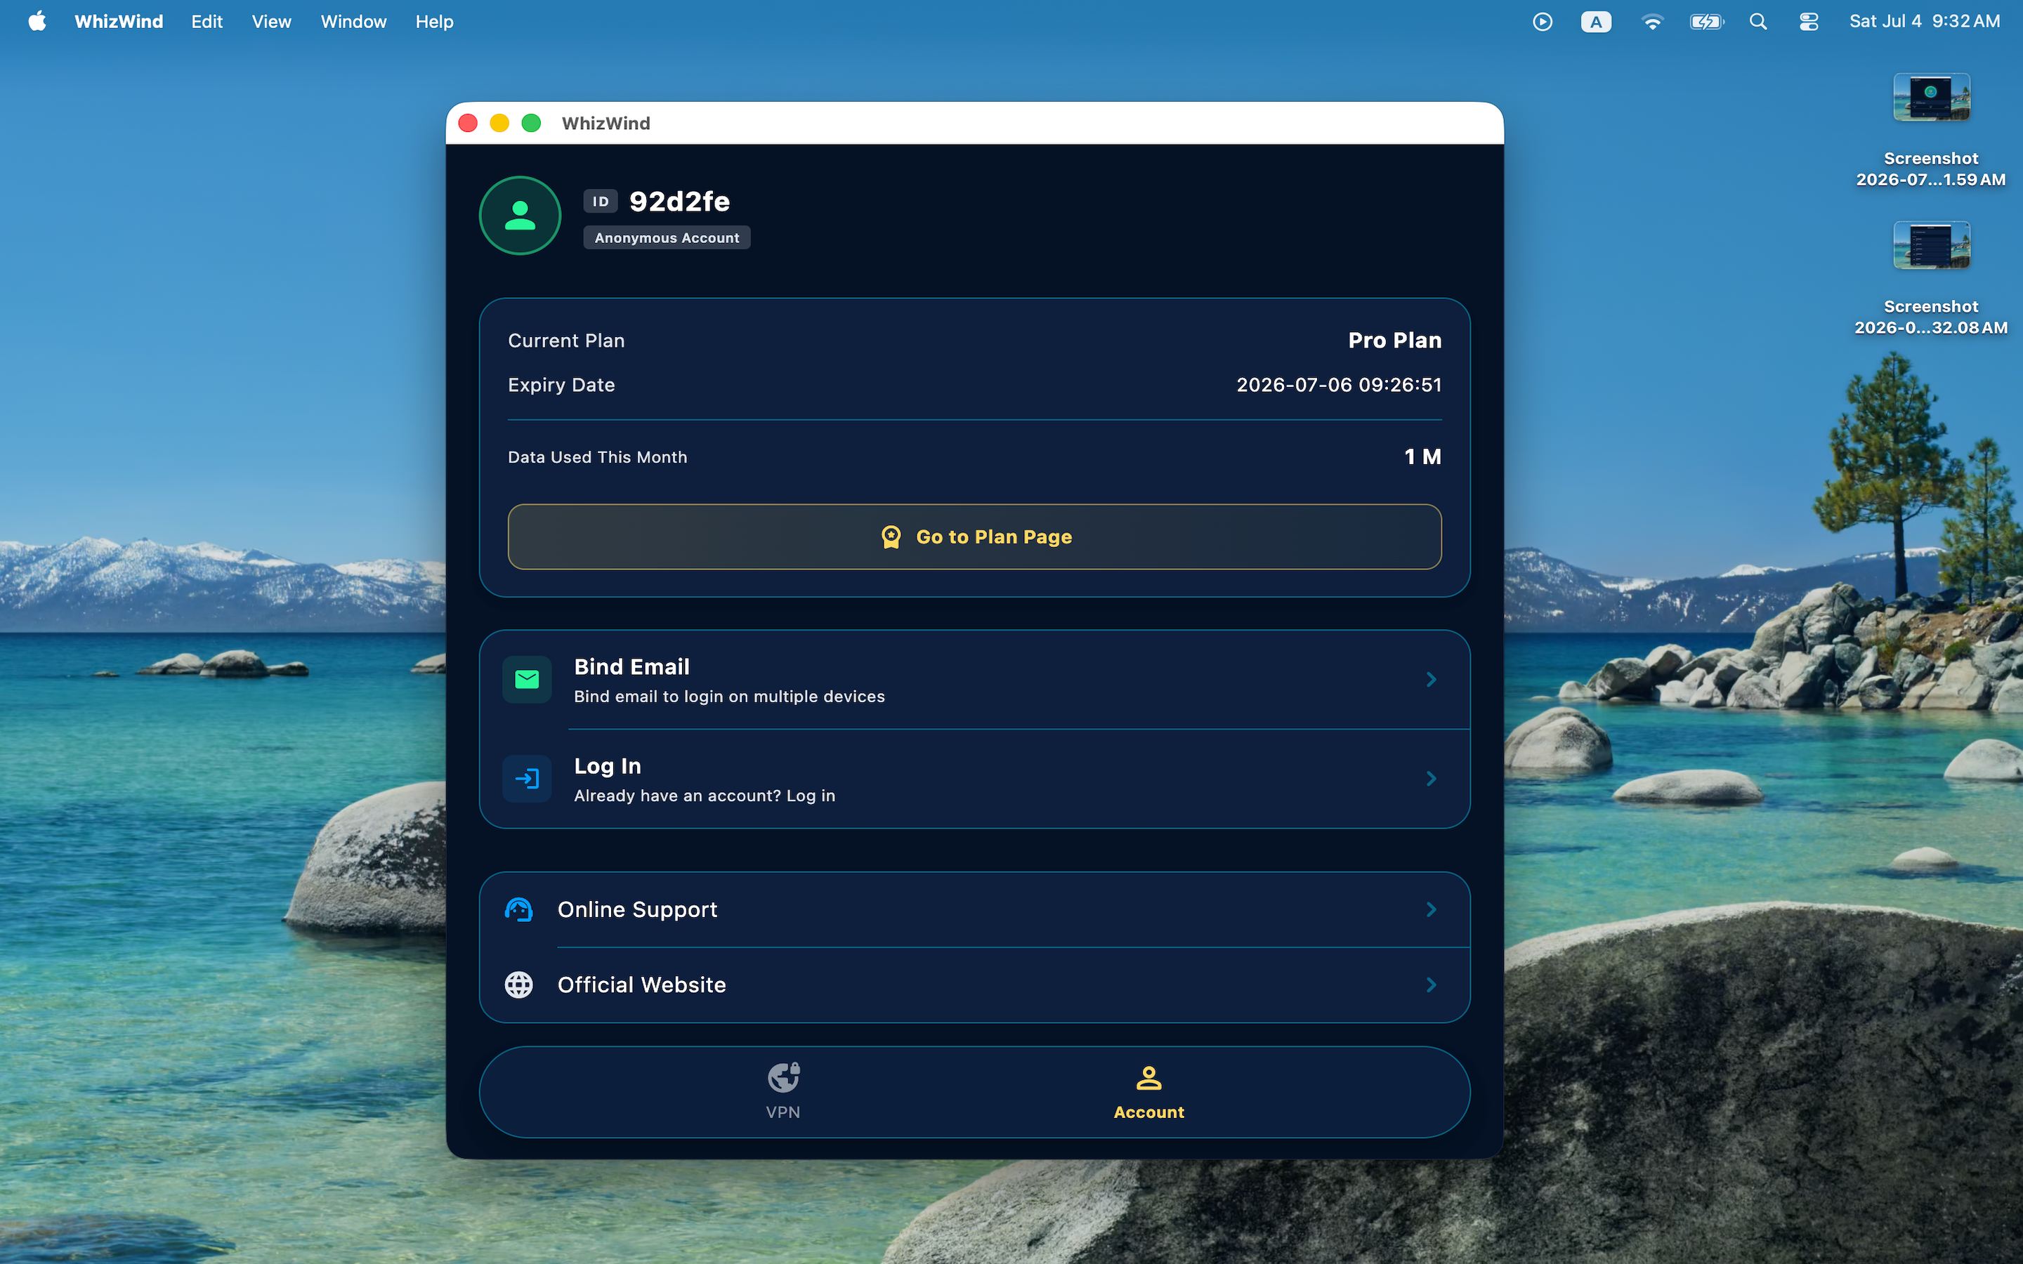Image resolution: width=2023 pixels, height=1264 pixels.
Task: Open Spotlight search magnifier
Action: (1758, 22)
